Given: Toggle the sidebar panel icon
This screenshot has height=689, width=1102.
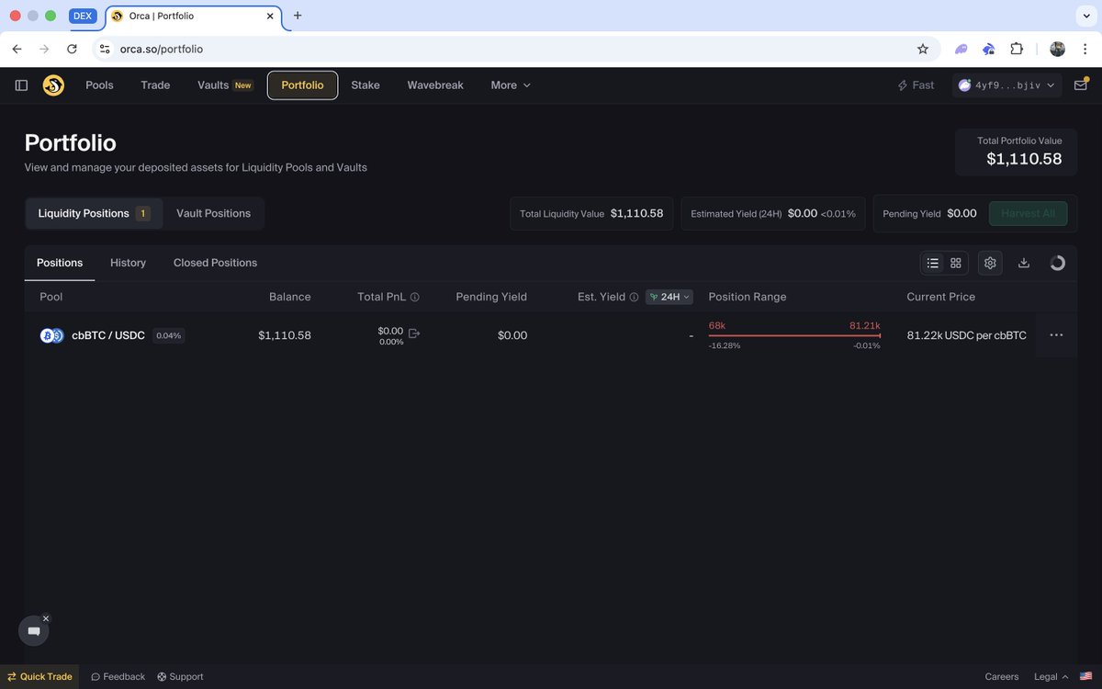Looking at the screenshot, I should [21, 85].
